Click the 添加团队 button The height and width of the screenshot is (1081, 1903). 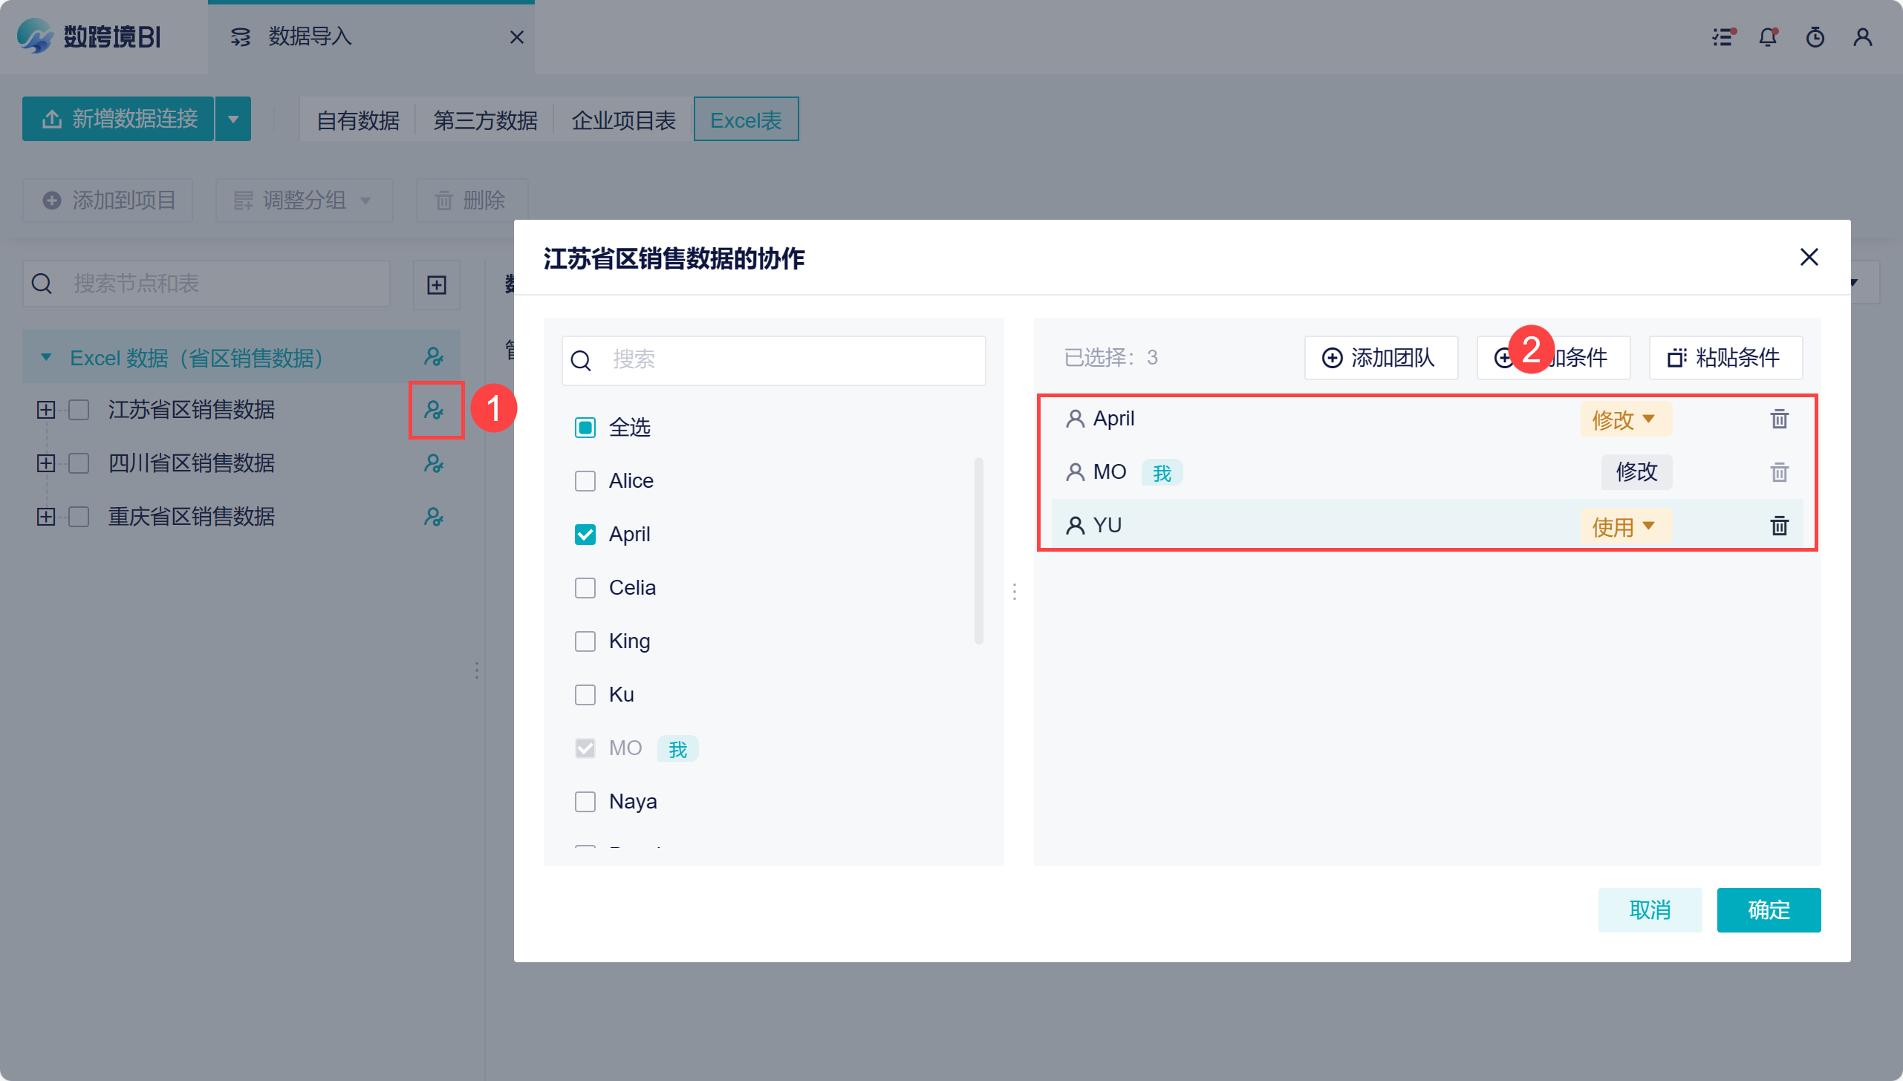[1381, 358]
